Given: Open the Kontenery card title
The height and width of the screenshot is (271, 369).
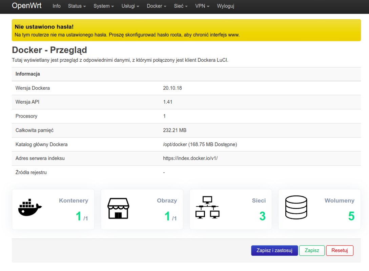Looking at the screenshot, I should pyautogui.click(x=74, y=201).
